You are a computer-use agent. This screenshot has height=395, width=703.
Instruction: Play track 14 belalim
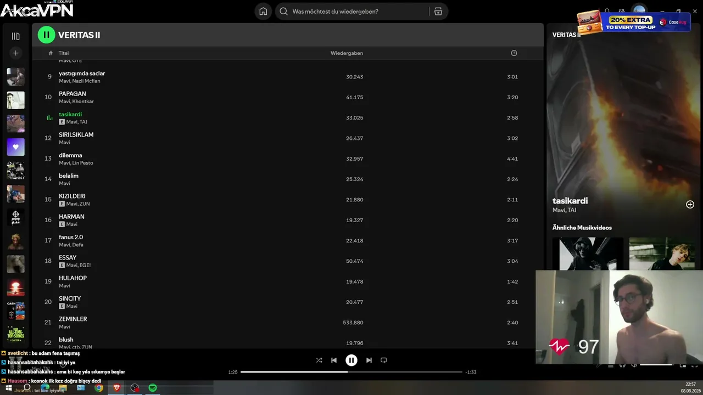tap(288, 179)
